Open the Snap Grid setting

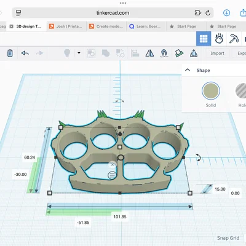(x=228, y=238)
